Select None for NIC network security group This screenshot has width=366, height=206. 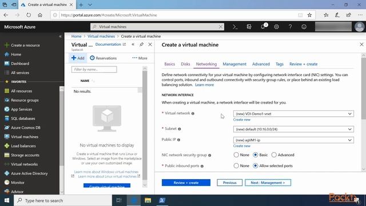[236, 155]
